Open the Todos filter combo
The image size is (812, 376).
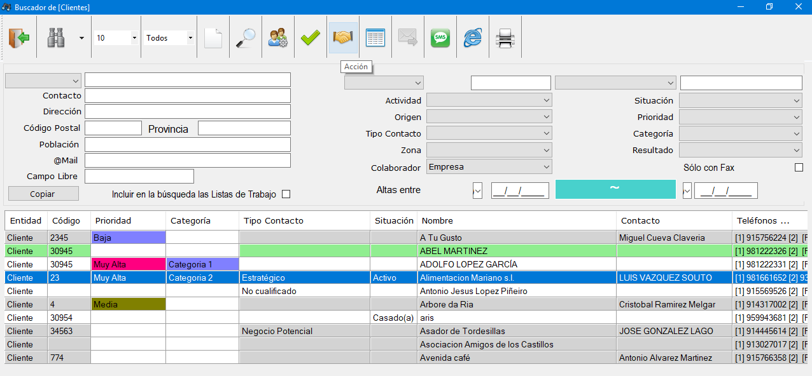pos(169,38)
